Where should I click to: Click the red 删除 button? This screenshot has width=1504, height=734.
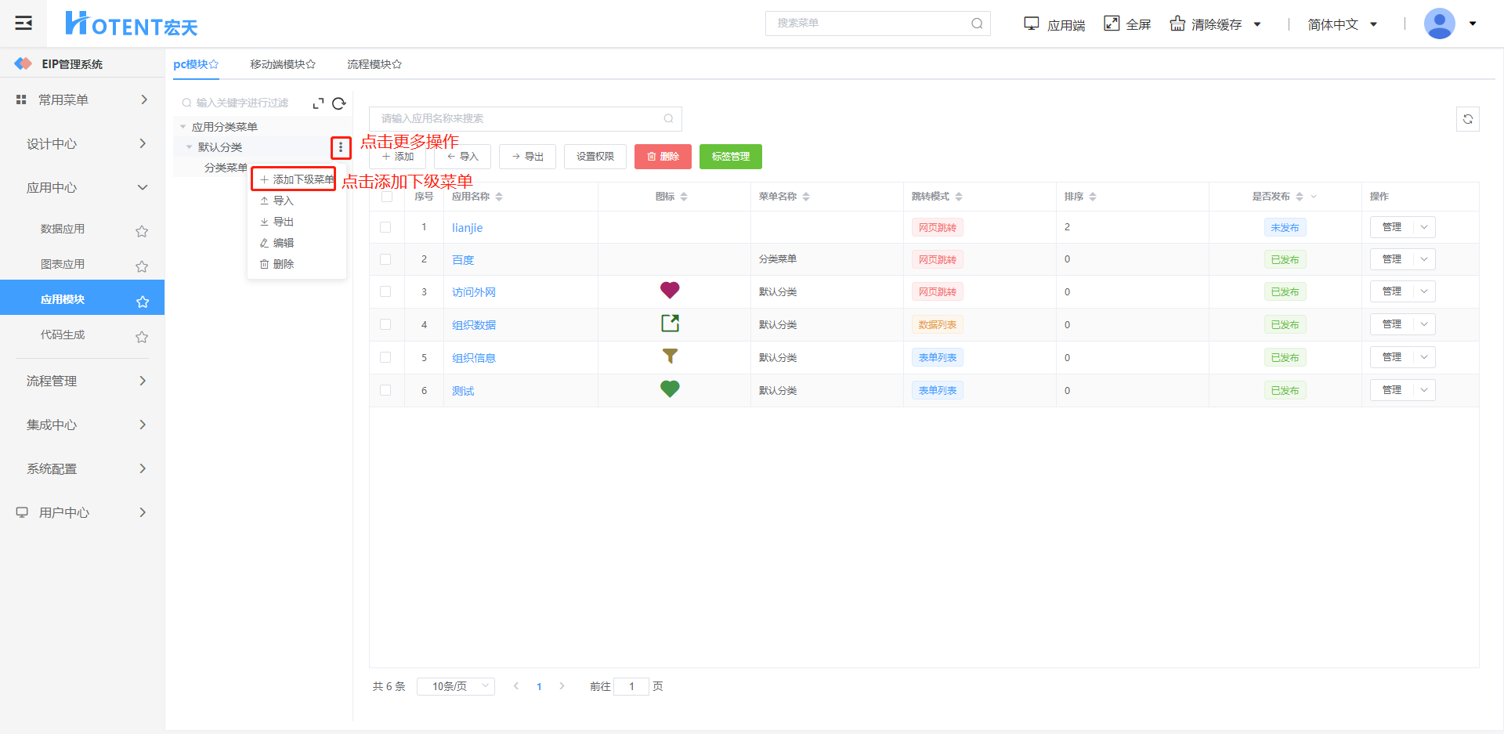click(663, 157)
